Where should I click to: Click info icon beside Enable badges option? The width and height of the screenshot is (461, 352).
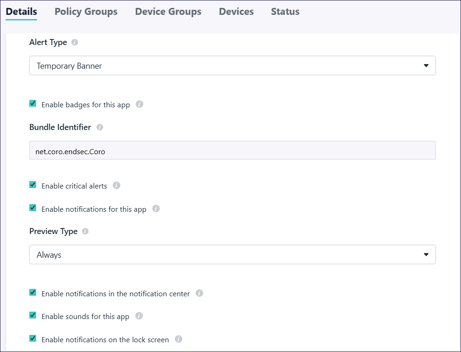(x=140, y=104)
